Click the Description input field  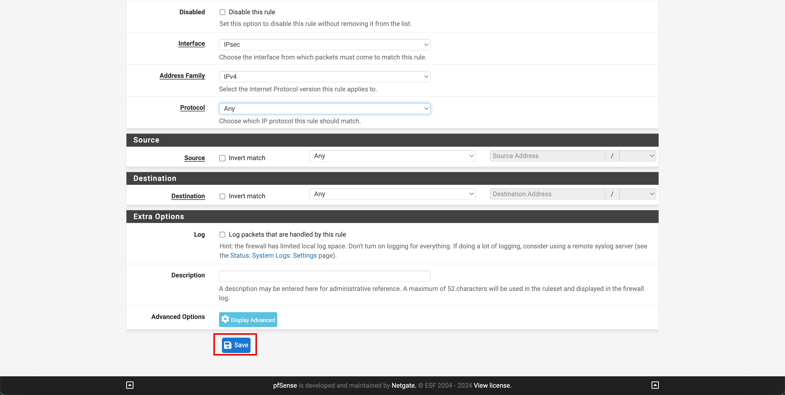click(x=324, y=276)
